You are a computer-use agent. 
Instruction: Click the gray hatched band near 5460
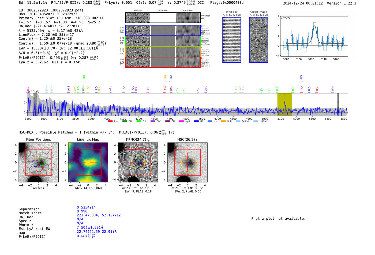pos(338,104)
